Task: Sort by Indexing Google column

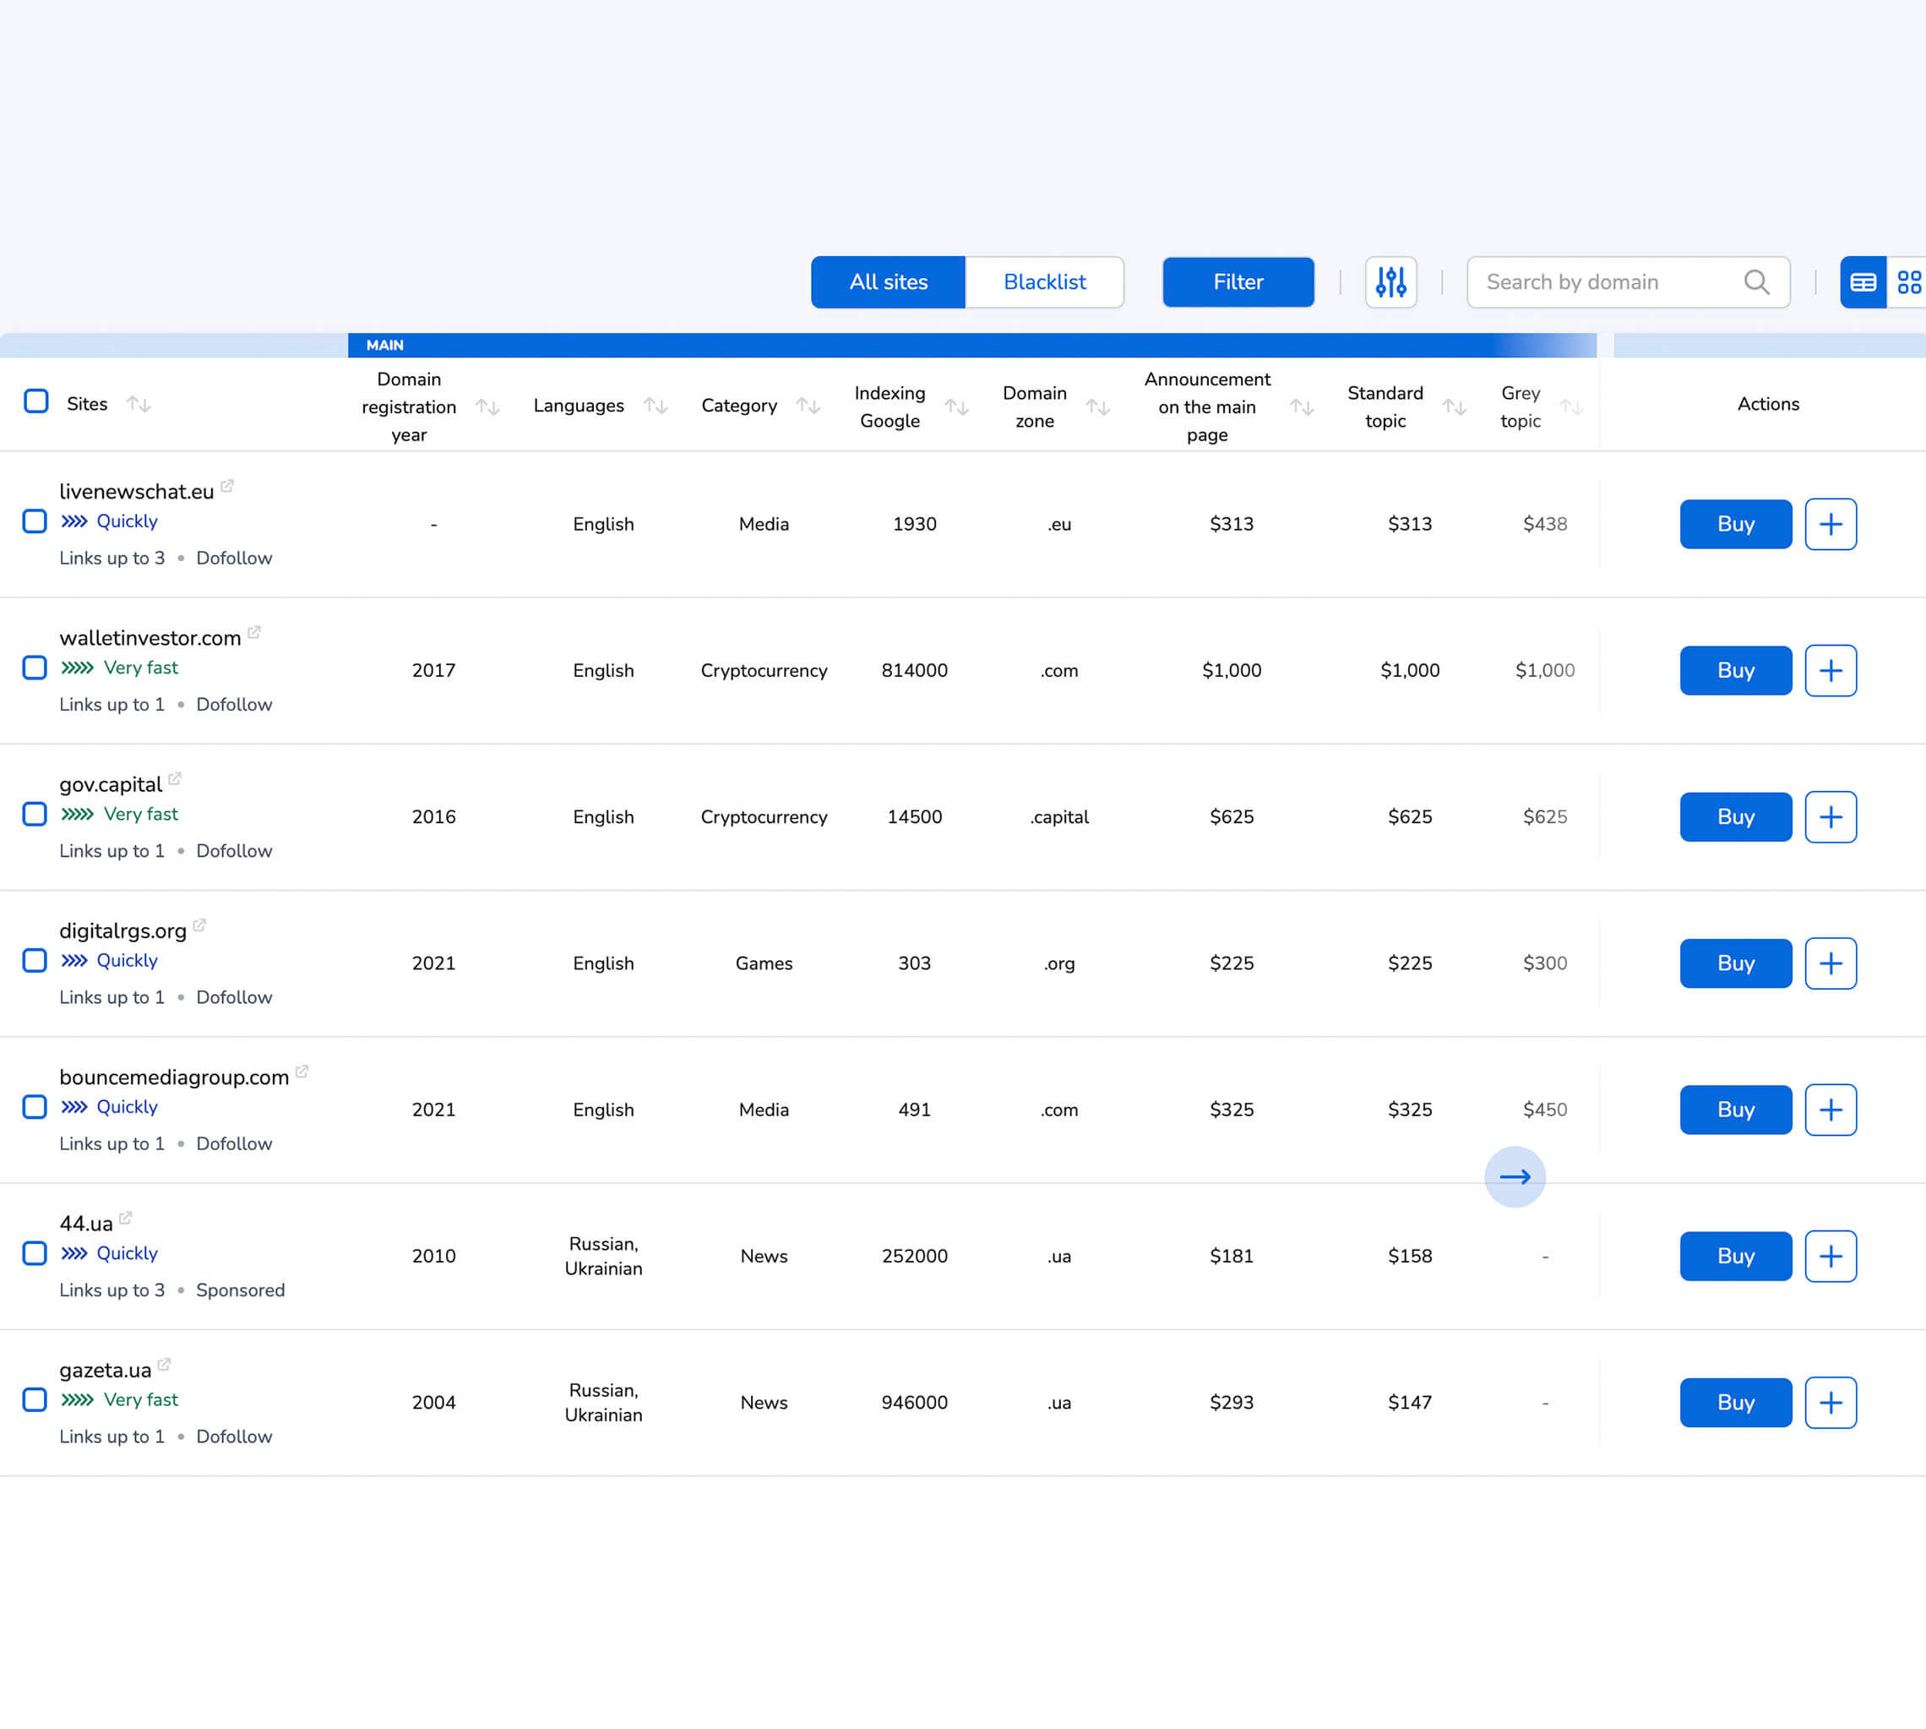Action: tap(956, 406)
